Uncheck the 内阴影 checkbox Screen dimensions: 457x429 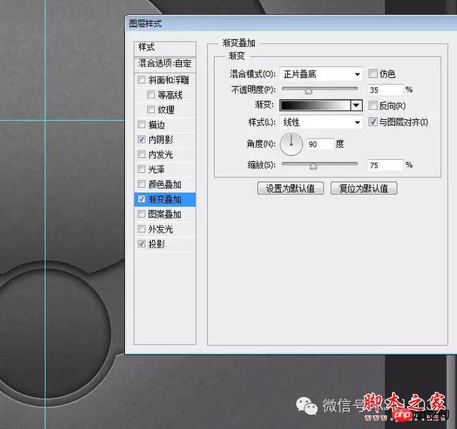141,139
